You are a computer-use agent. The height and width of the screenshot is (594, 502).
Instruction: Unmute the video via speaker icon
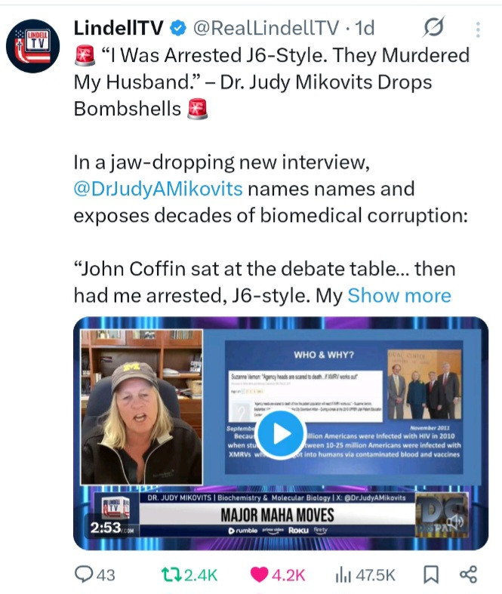(x=456, y=522)
